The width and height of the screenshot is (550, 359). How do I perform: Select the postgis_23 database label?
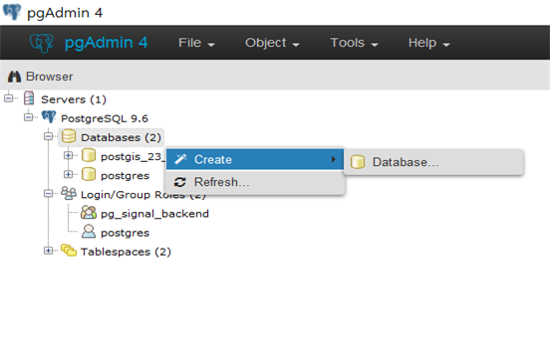tap(133, 156)
